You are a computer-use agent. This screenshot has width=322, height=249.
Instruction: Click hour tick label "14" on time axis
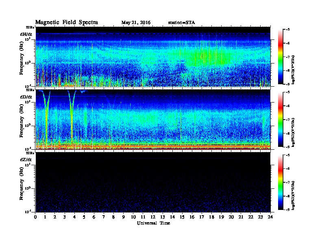(x=172, y=217)
